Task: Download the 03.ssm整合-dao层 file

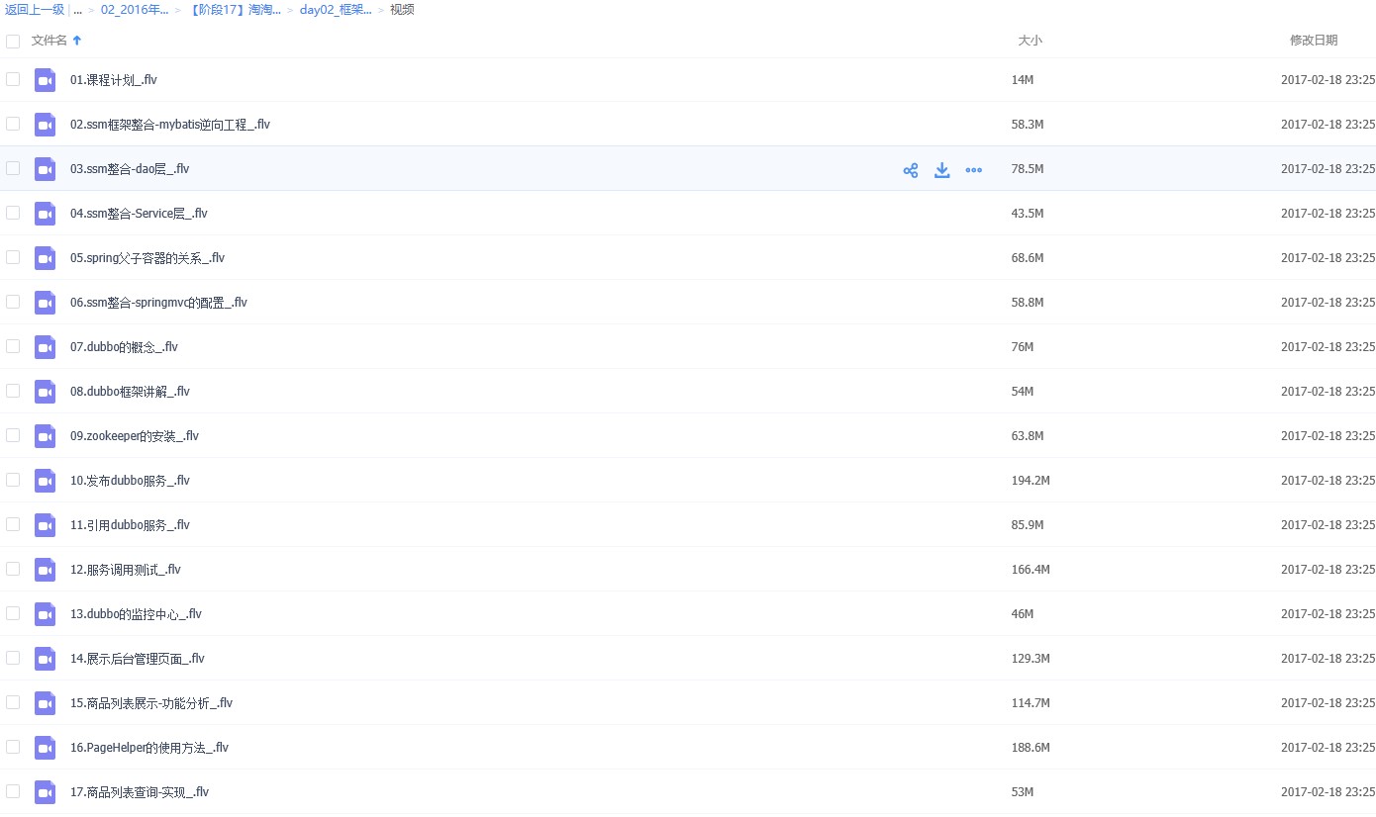Action: click(942, 170)
